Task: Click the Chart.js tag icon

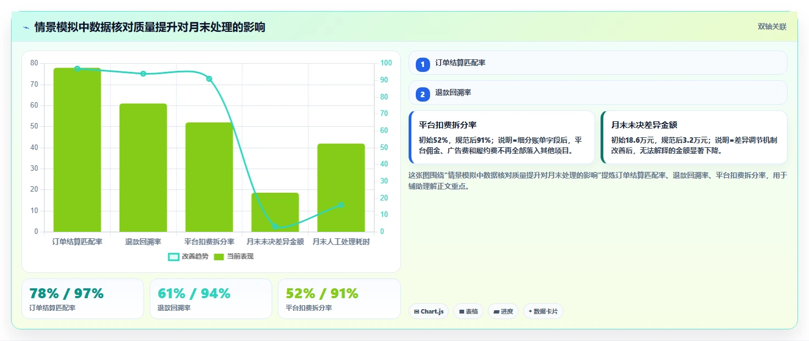Action: point(417,311)
